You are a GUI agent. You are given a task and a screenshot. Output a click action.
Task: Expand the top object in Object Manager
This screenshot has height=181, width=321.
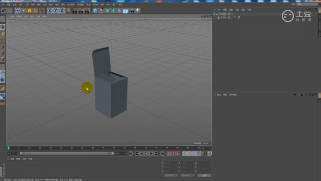(x=214, y=14)
